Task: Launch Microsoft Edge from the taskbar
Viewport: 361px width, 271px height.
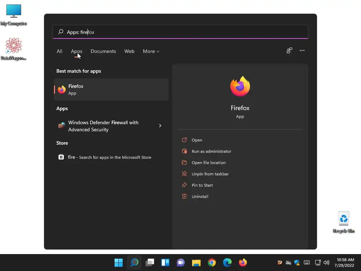Action: tap(227, 263)
